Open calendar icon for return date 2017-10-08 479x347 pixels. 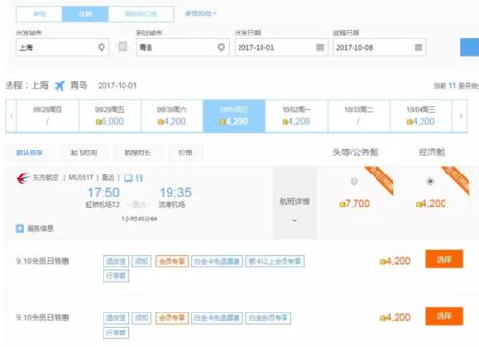419,47
